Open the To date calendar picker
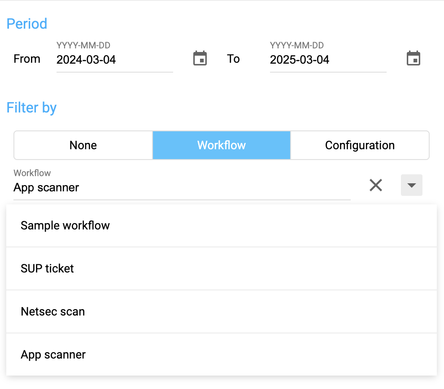This screenshot has width=444, height=389. point(413,58)
